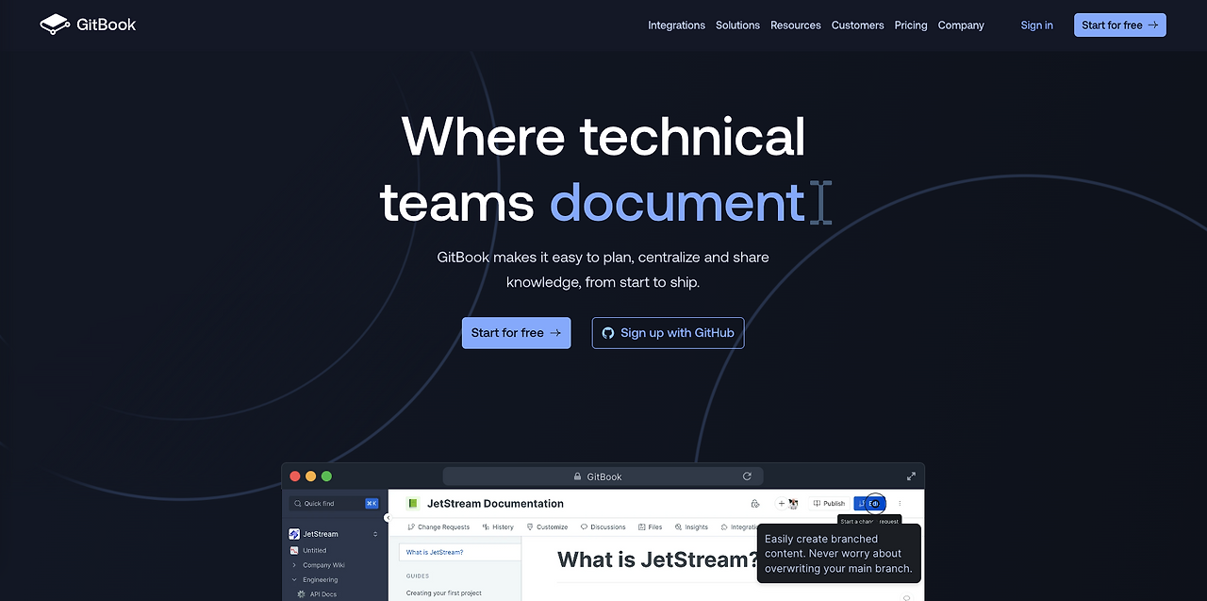Click the lock icon beside GitBook address
Image resolution: width=1207 pixels, height=601 pixels.
click(x=577, y=476)
